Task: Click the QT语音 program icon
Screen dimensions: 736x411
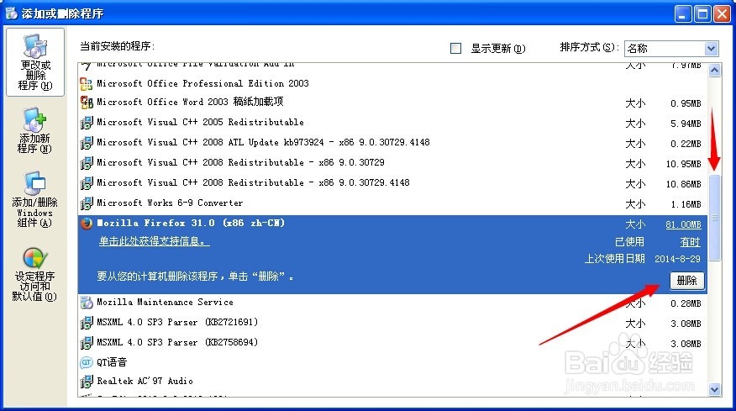Action: coord(87,362)
